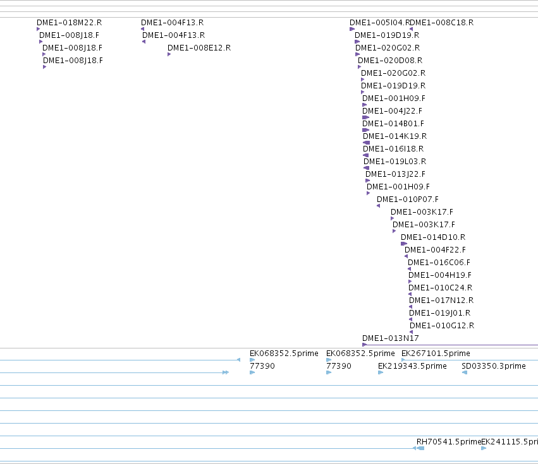538x464 pixels.
Task: Select the EK267101.5prime EST label
Action: pos(436,354)
